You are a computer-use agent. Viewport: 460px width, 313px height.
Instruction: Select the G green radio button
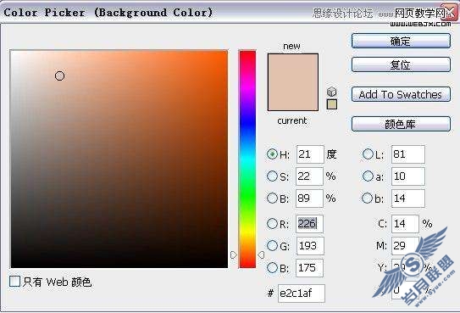(x=272, y=246)
